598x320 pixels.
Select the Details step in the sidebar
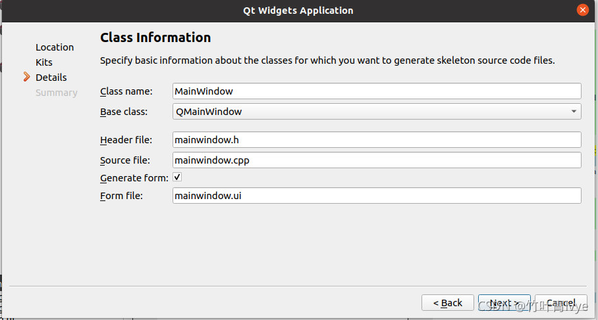point(51,78)
